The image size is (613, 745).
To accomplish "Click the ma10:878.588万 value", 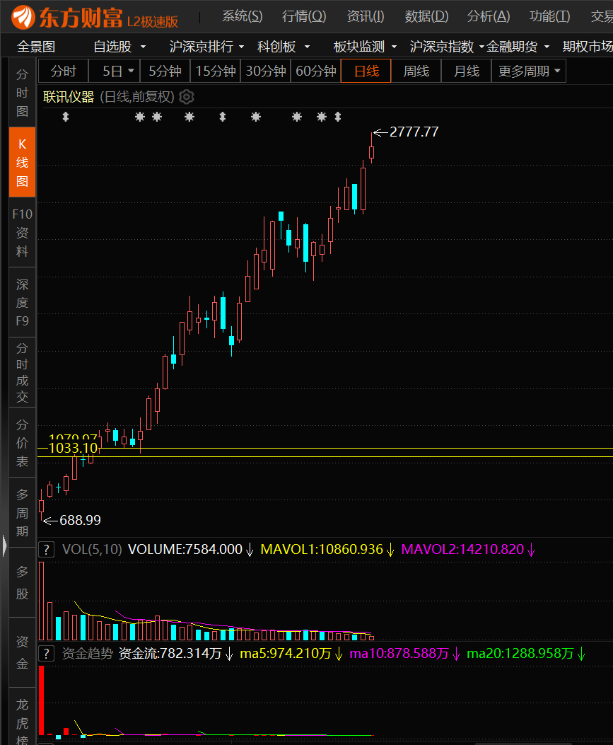I will [x=399, y=654].
